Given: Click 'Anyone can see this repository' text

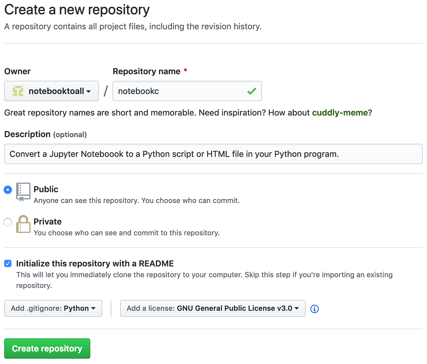Looking at the screenshot, I should point(137,201).
